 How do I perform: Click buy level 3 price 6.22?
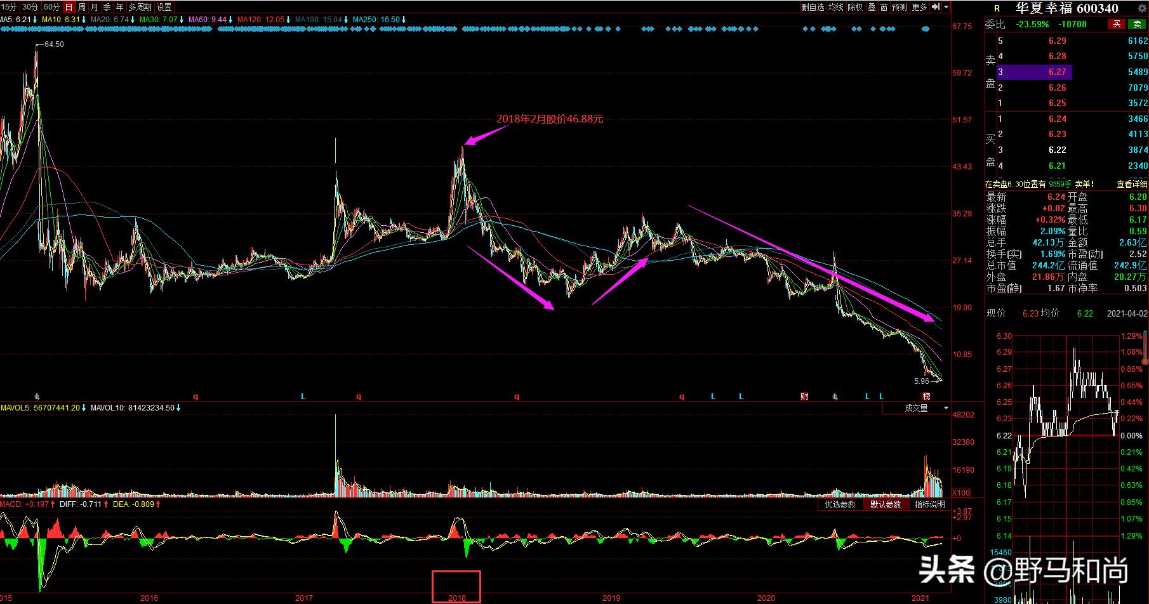[1057, 150]
